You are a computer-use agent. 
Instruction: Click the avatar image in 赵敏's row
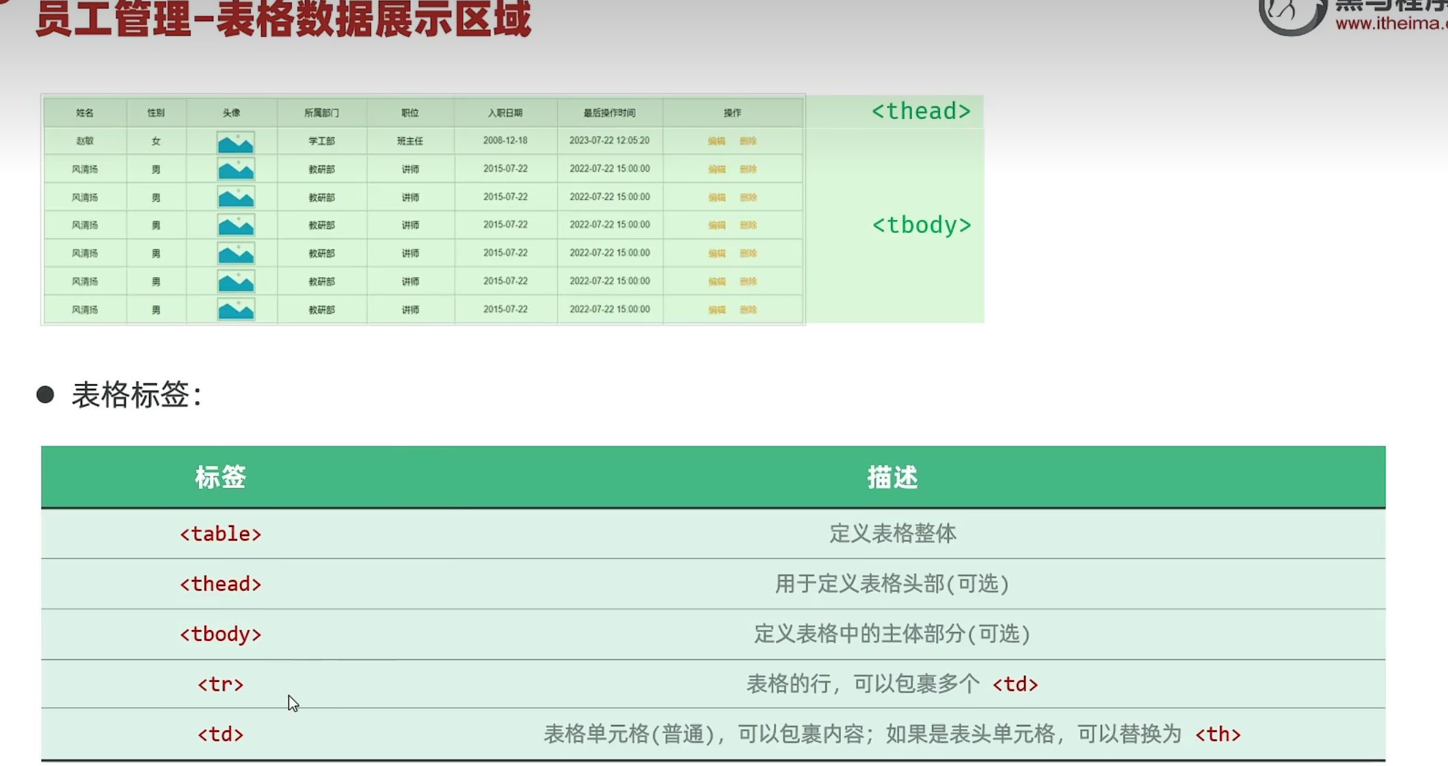coord(235,142)
